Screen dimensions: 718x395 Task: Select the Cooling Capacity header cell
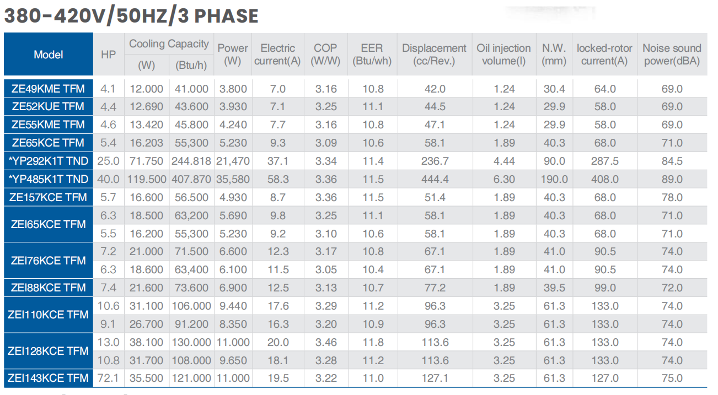click(x=169, y=44)
